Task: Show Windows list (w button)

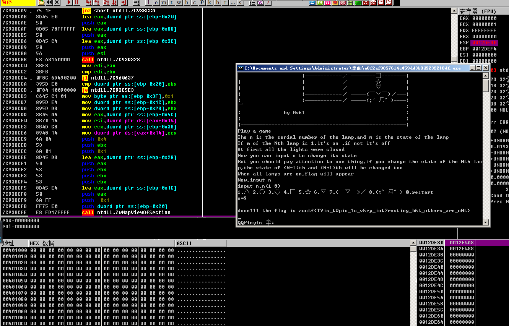Action: 179,3
